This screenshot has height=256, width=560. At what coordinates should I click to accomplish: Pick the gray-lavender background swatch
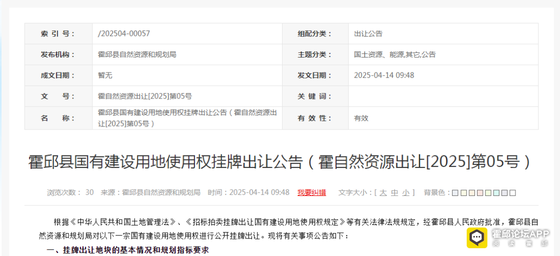[505, 193]
